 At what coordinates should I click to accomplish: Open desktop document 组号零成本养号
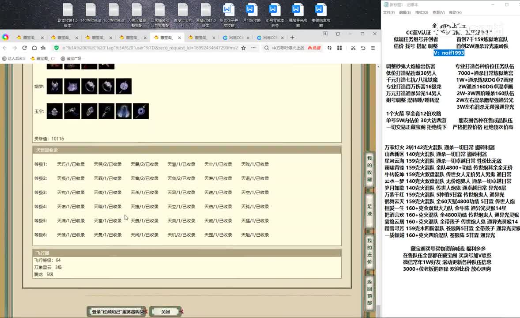pos(275,15)
